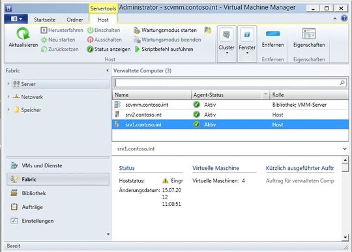The height and width of the screenshot is (252, 352).
Task: Click Einschalten in the ribbon
Action: [x=104, y=30]
